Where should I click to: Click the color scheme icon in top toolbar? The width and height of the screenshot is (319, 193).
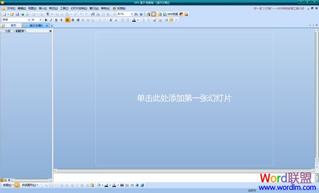click(x=181, y=14)
